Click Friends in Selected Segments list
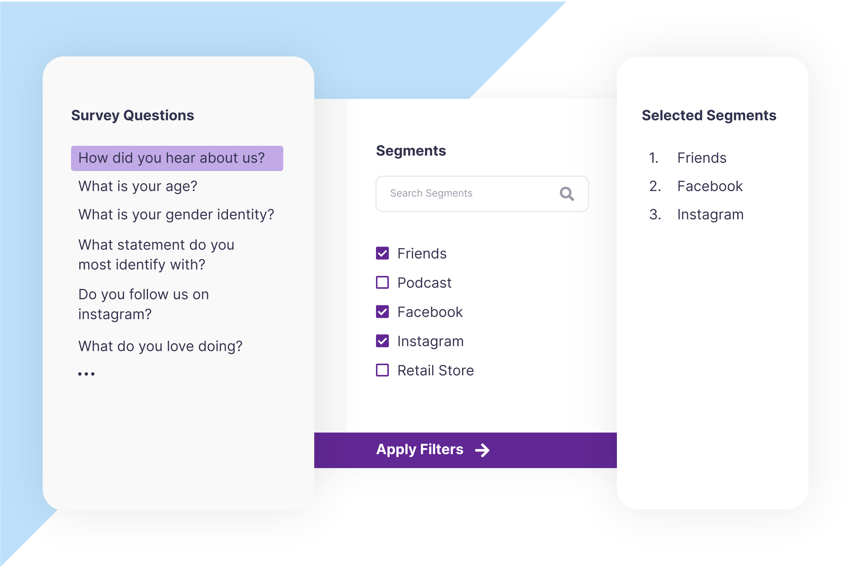Image resolution: width=851 pixels, height=567 pixels. point(702,158)
